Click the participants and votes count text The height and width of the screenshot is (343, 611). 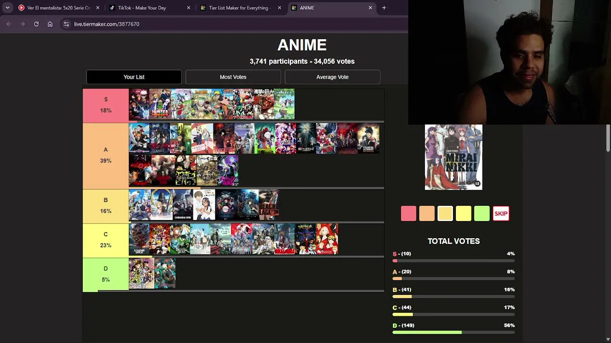point(302,61)
